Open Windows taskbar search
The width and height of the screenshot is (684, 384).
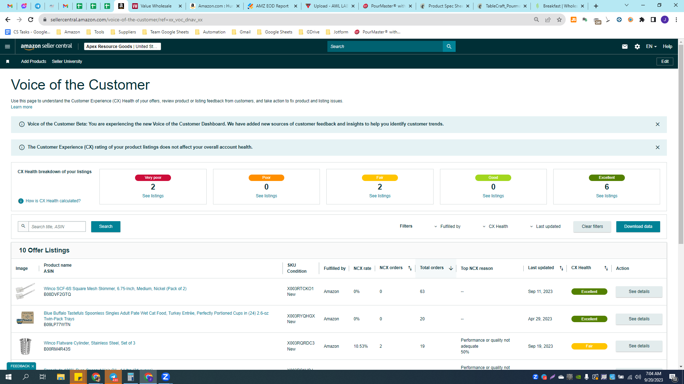[26, 377]
